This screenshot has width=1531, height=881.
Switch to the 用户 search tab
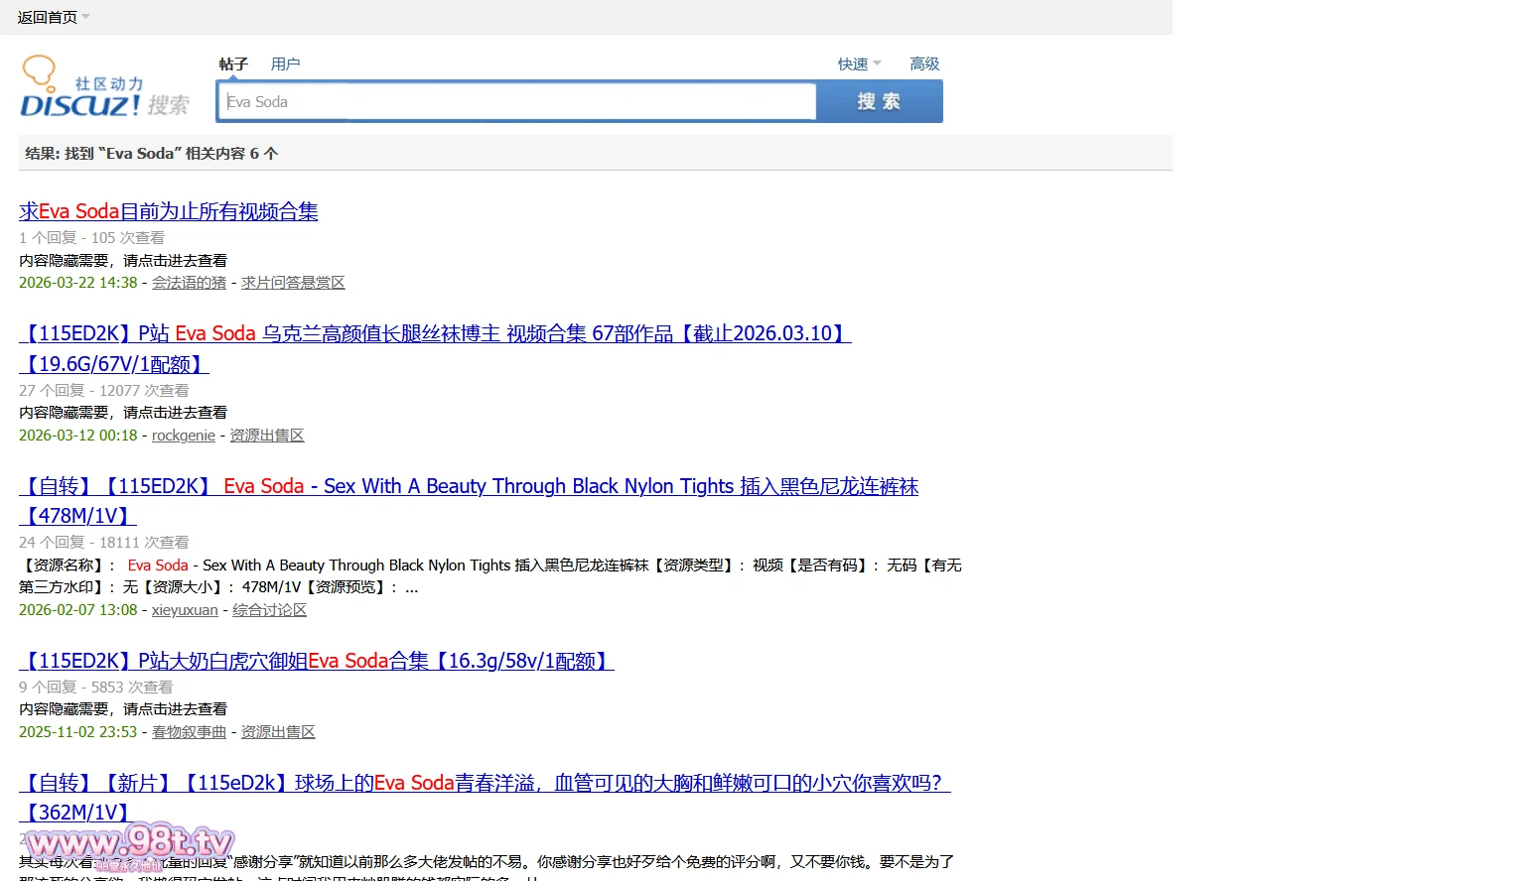285,63
